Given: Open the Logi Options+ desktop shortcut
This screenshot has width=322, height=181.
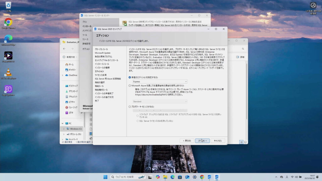Looking at the screenshot, I should (8, 91).
